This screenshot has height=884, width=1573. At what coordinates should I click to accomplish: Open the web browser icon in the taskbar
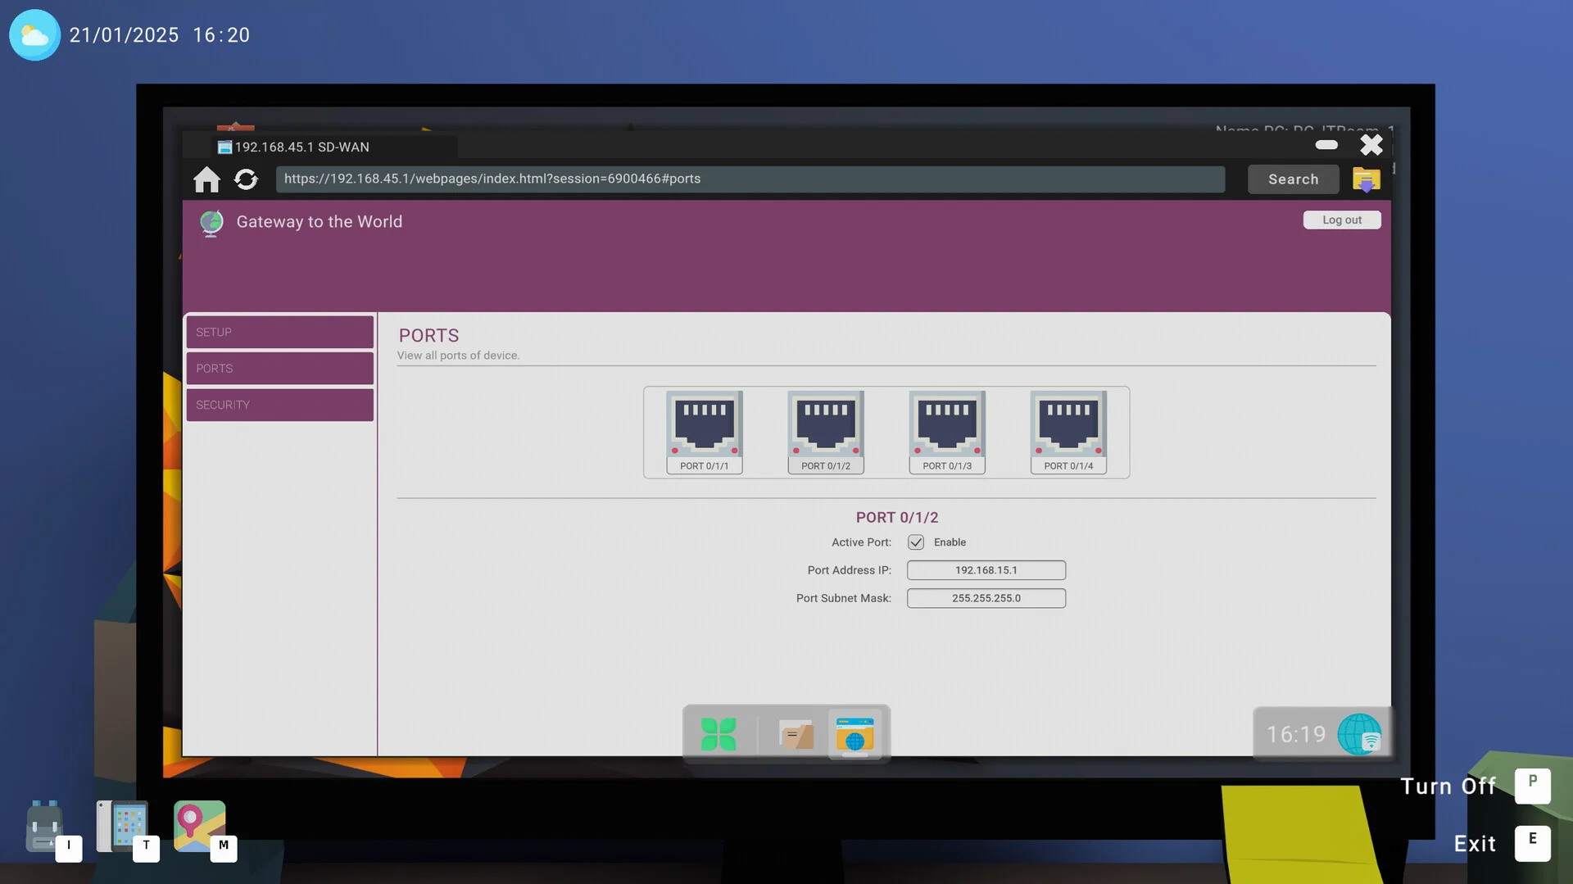click(x=855, y=733)
